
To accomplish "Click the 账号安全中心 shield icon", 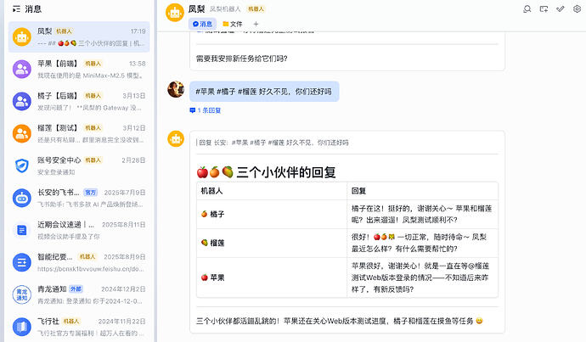I will click(x=22, y=165).
